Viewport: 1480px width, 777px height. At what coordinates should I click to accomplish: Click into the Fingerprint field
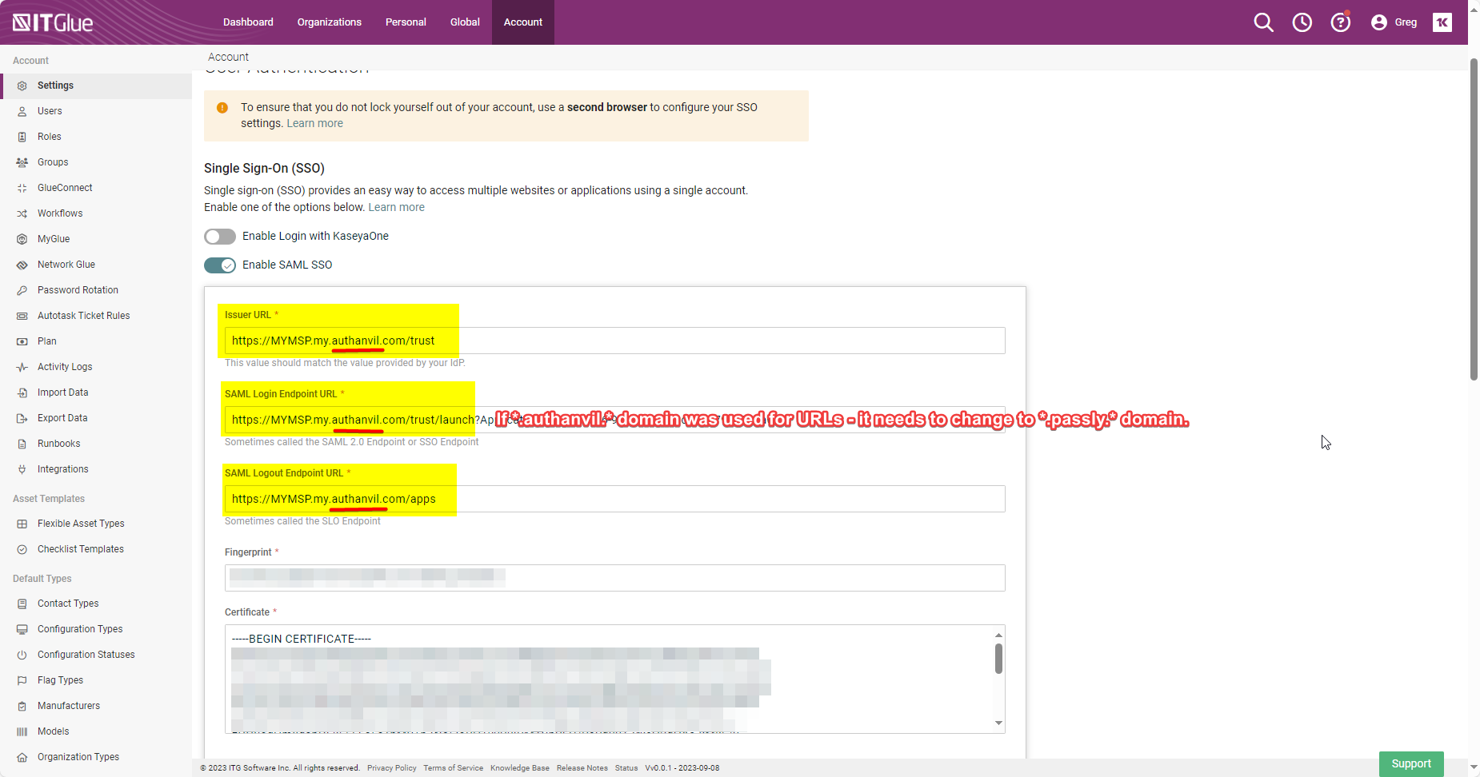tap(614, 578)
